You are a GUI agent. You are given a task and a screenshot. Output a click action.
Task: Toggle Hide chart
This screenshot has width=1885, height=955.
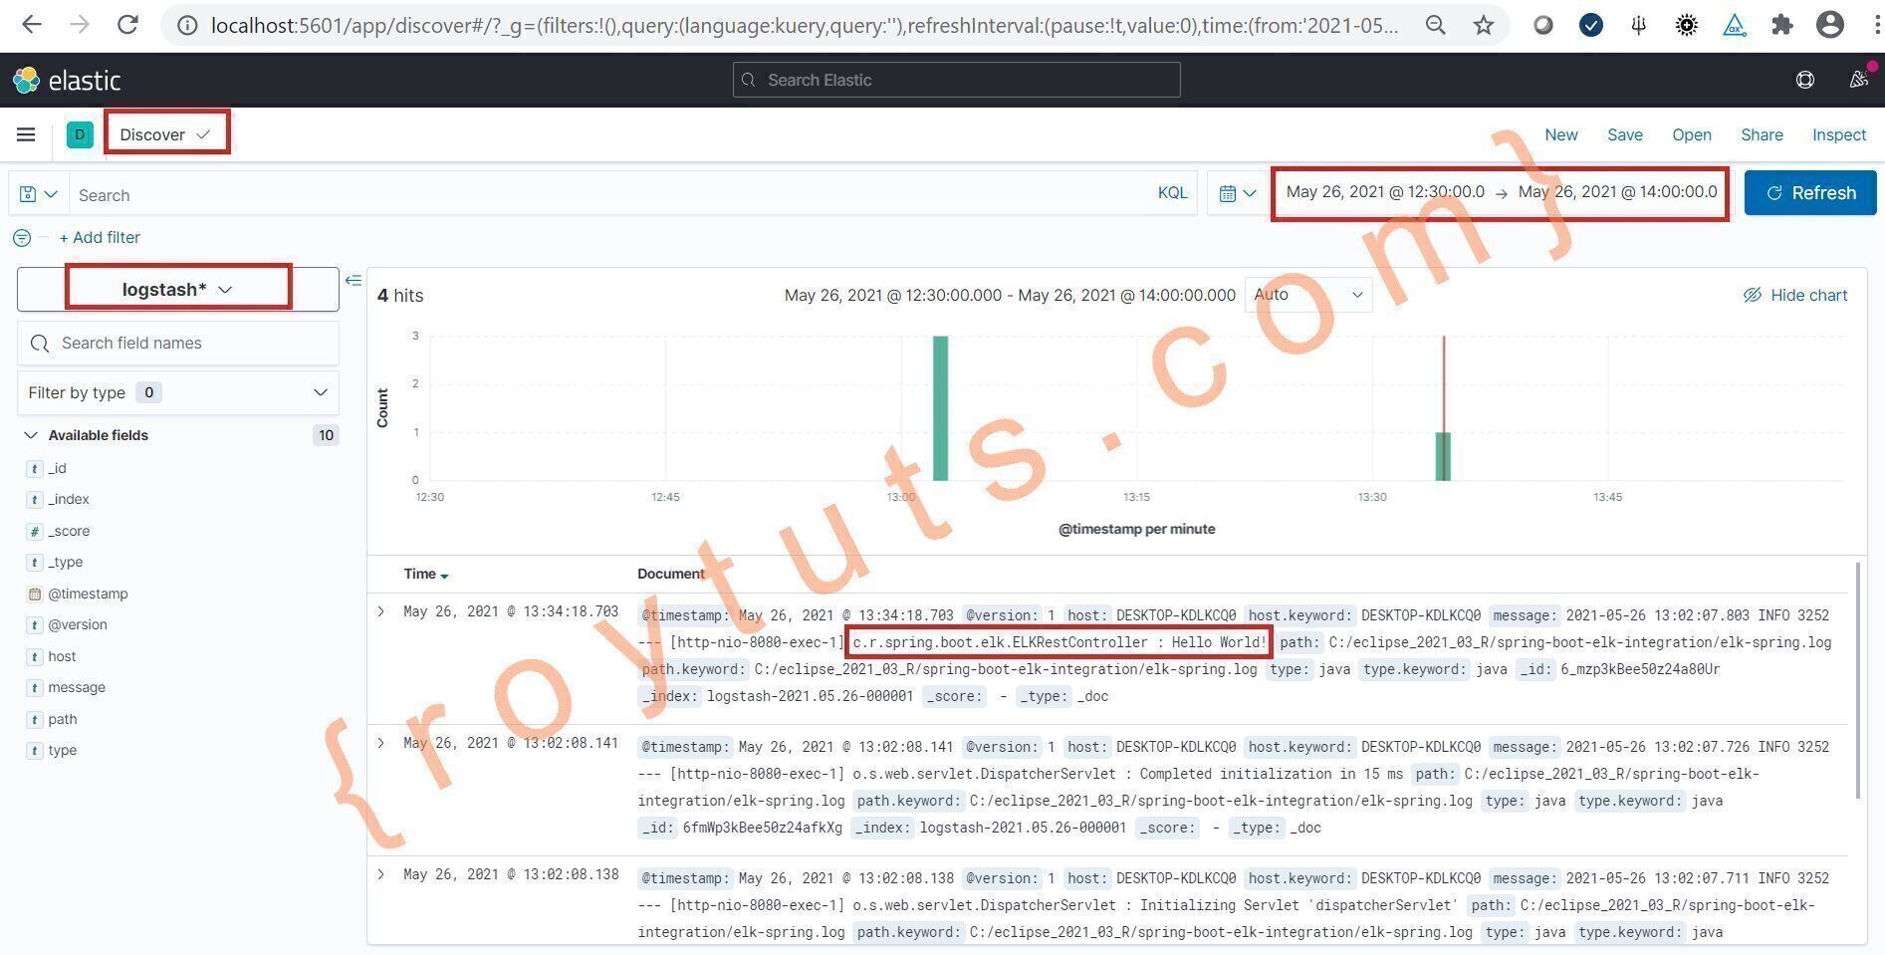[x=1795, y=295]
